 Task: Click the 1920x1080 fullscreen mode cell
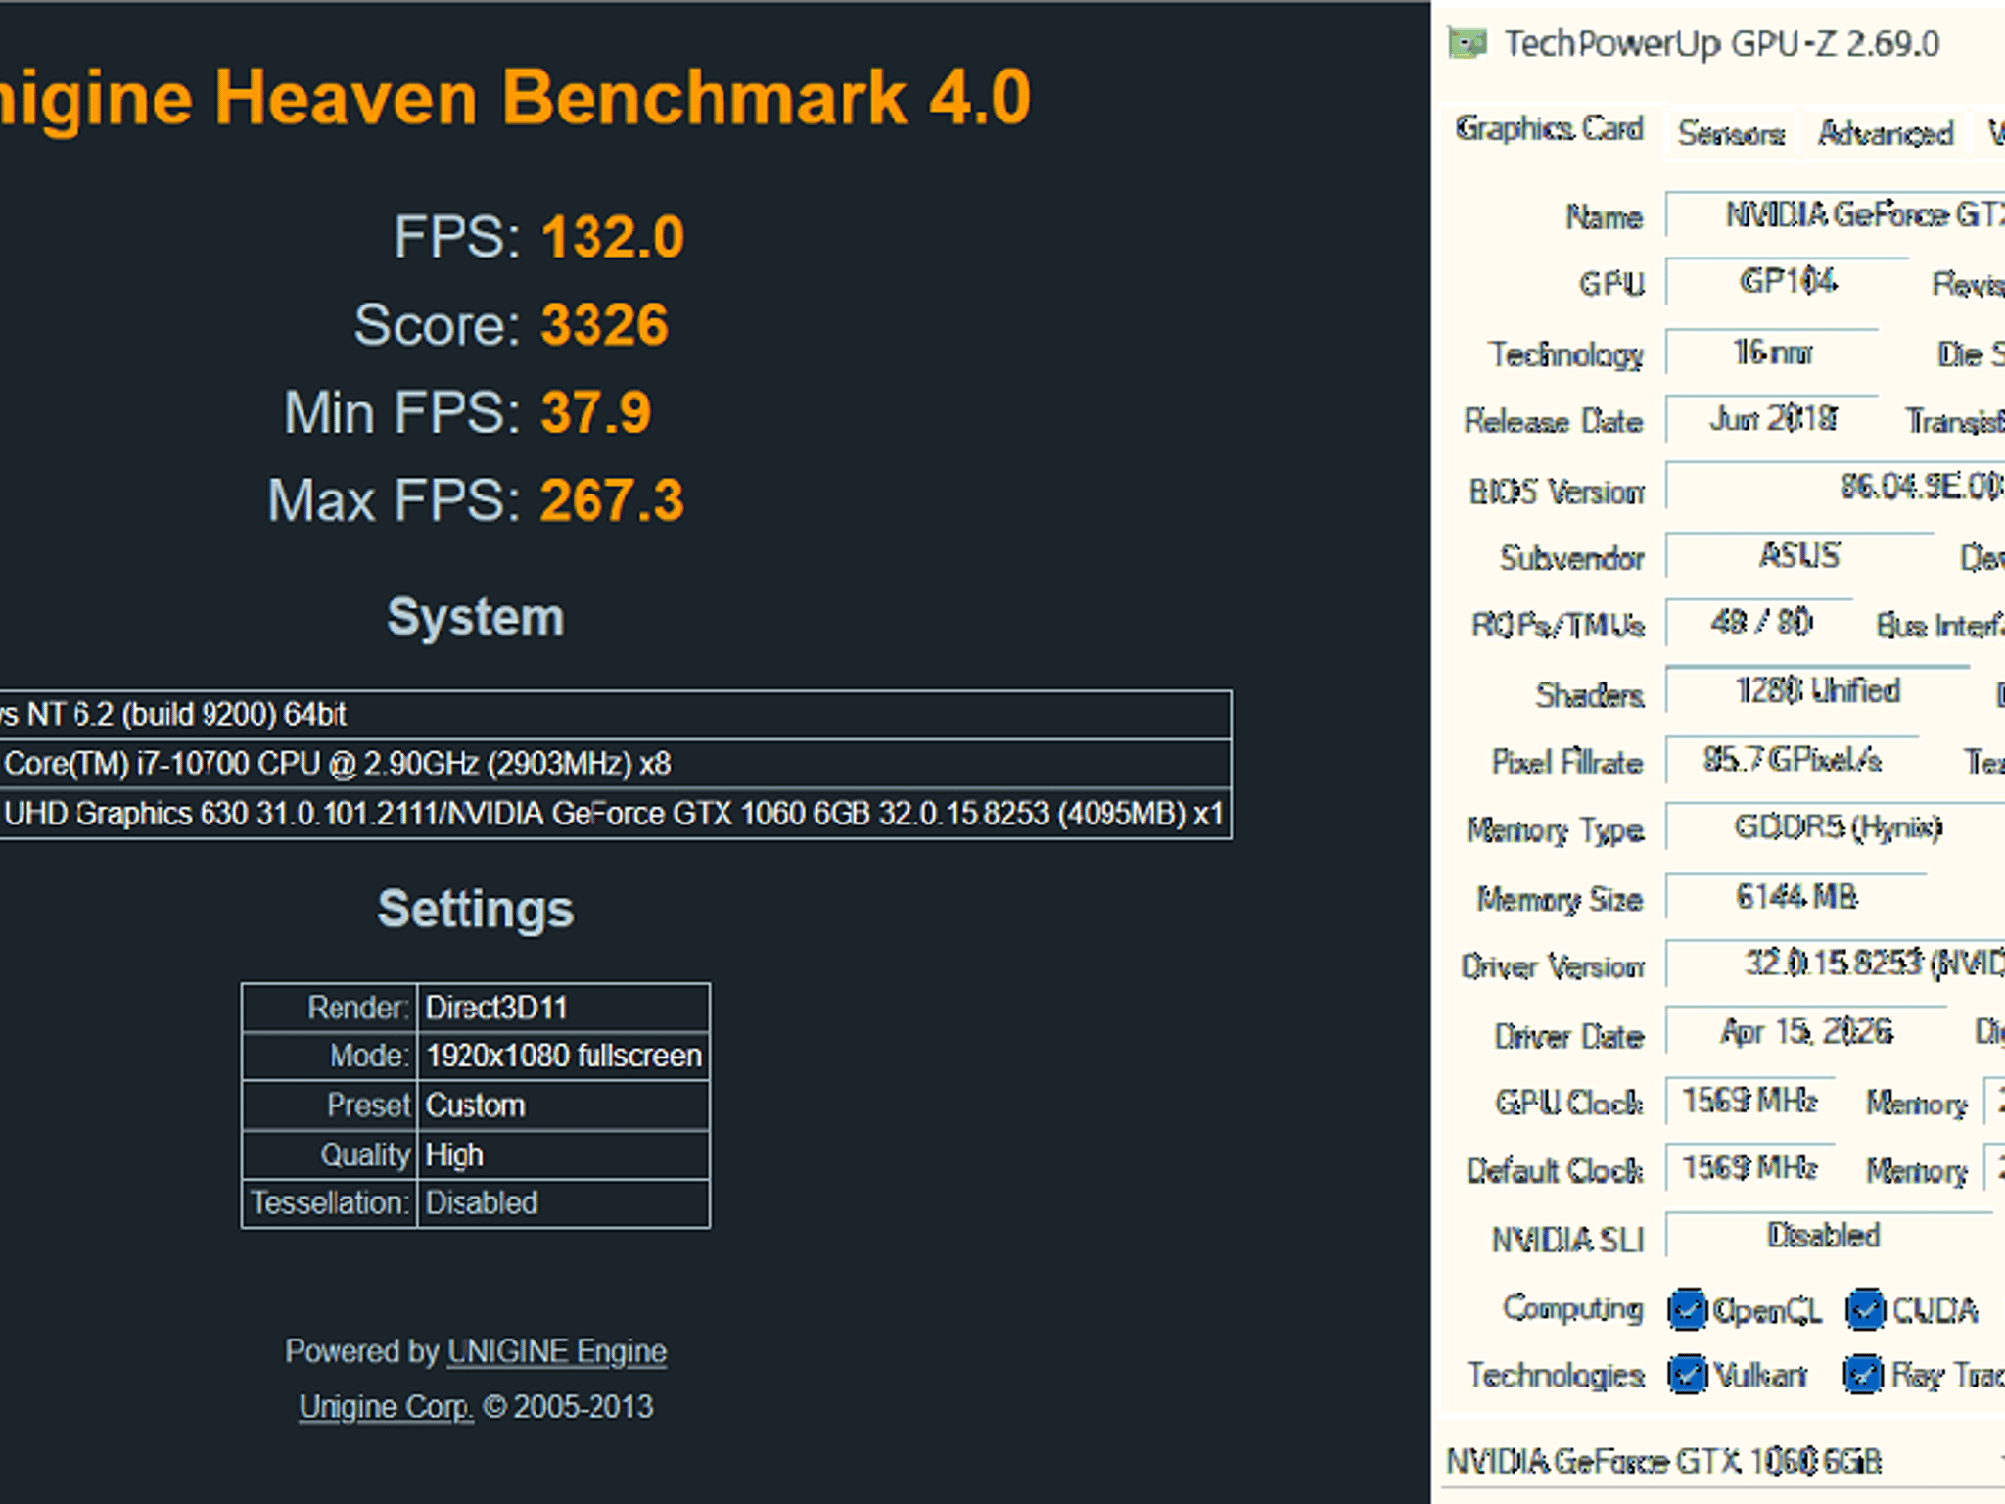click(563, 1056)
